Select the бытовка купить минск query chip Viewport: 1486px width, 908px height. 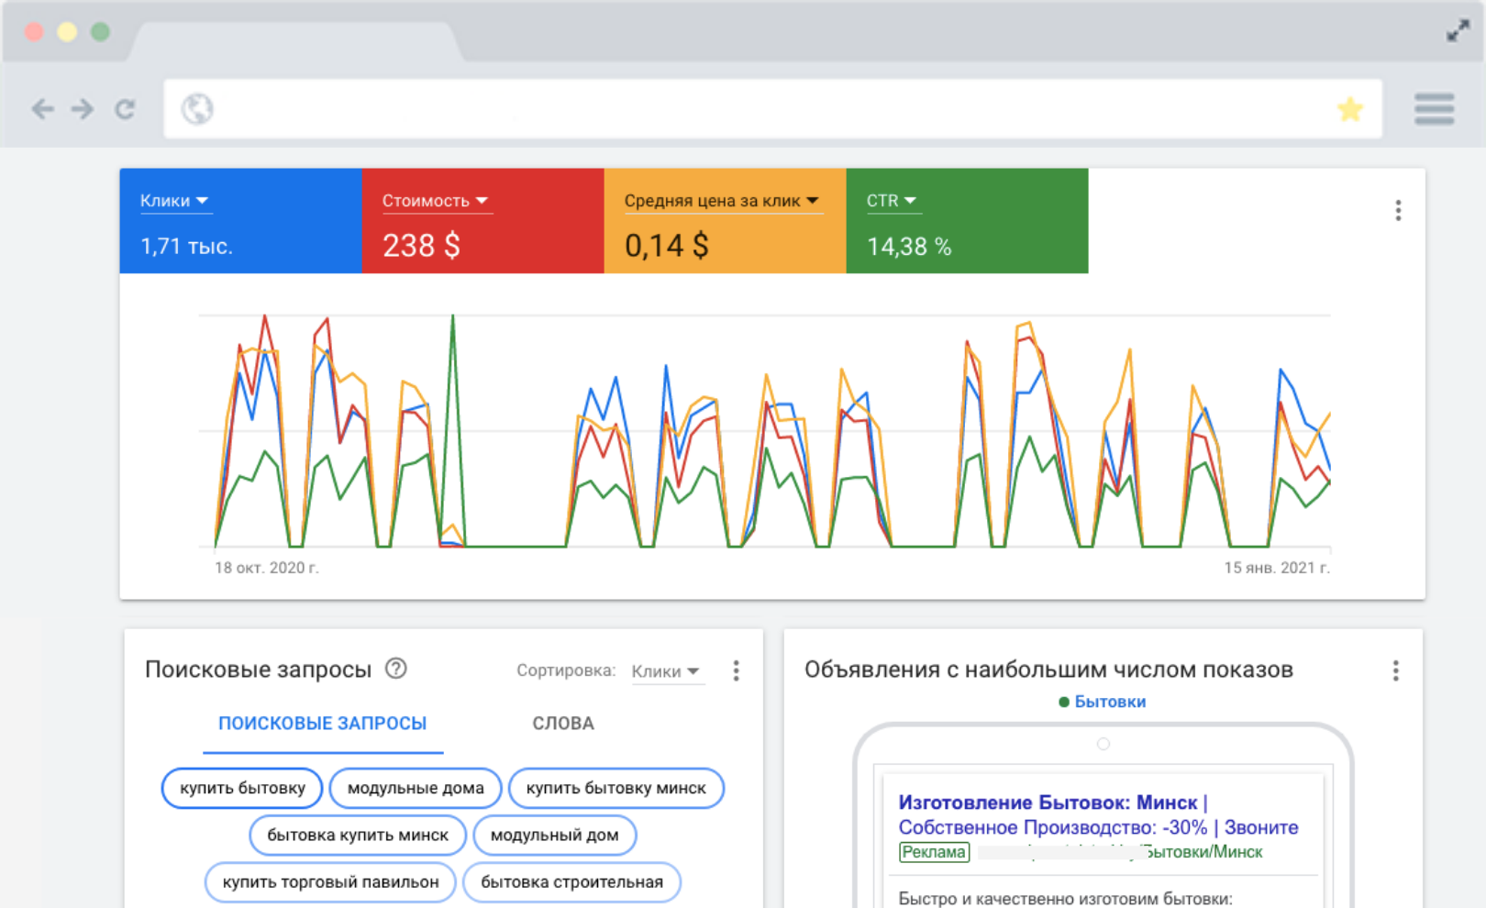pyautogui.click(x=358, y=835)
